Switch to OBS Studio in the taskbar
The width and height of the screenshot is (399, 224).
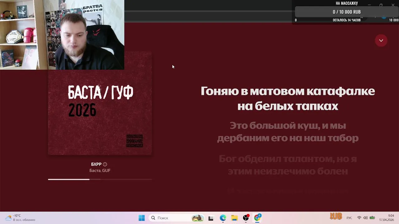pyautogui.click(x=246, y=218)
